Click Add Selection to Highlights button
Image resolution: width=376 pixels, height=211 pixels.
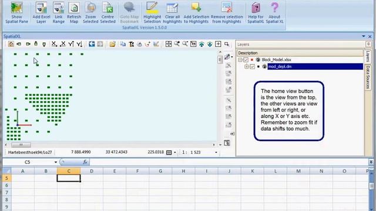[x=196, y=12]
